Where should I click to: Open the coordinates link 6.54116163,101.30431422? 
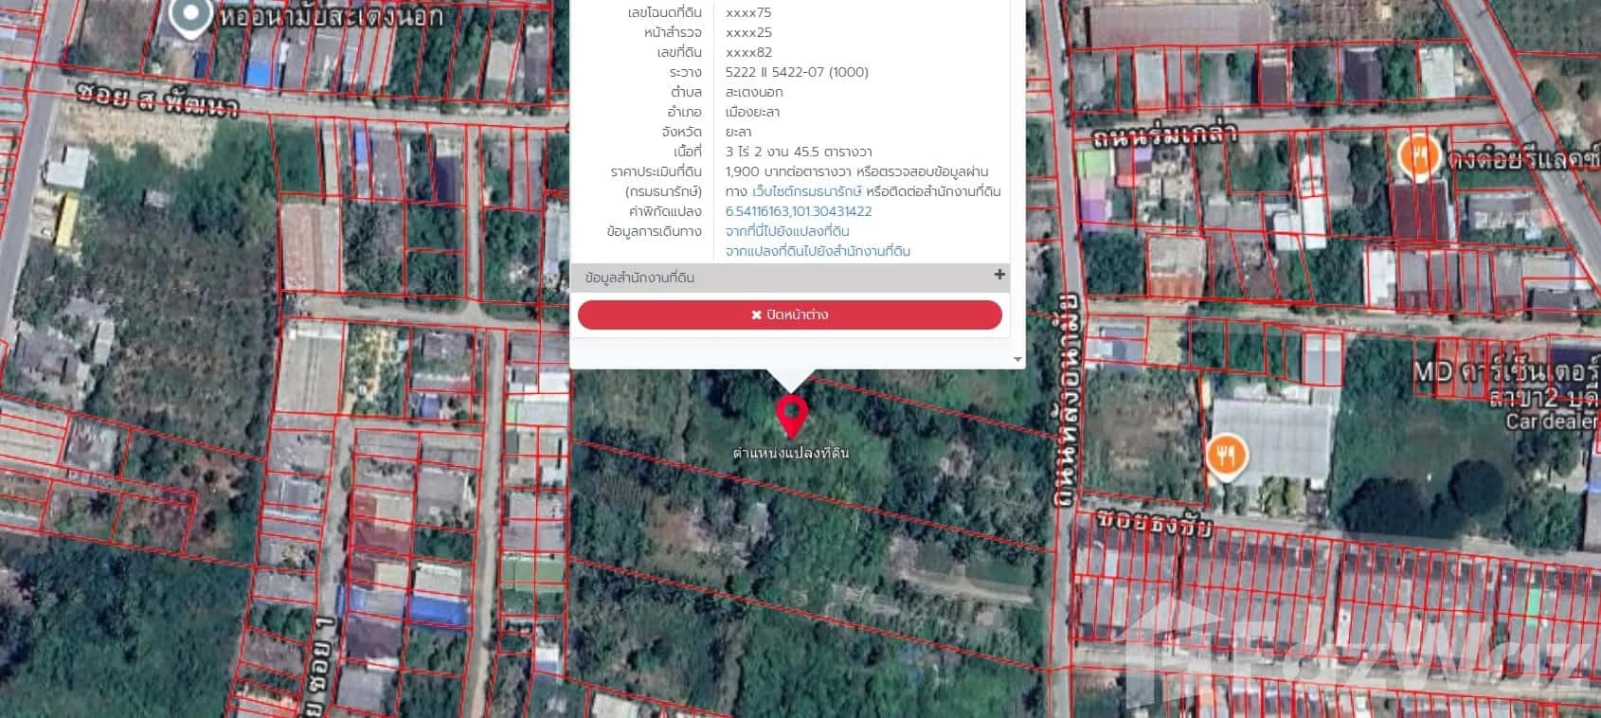pyautogui.click(x=798, y=211)
